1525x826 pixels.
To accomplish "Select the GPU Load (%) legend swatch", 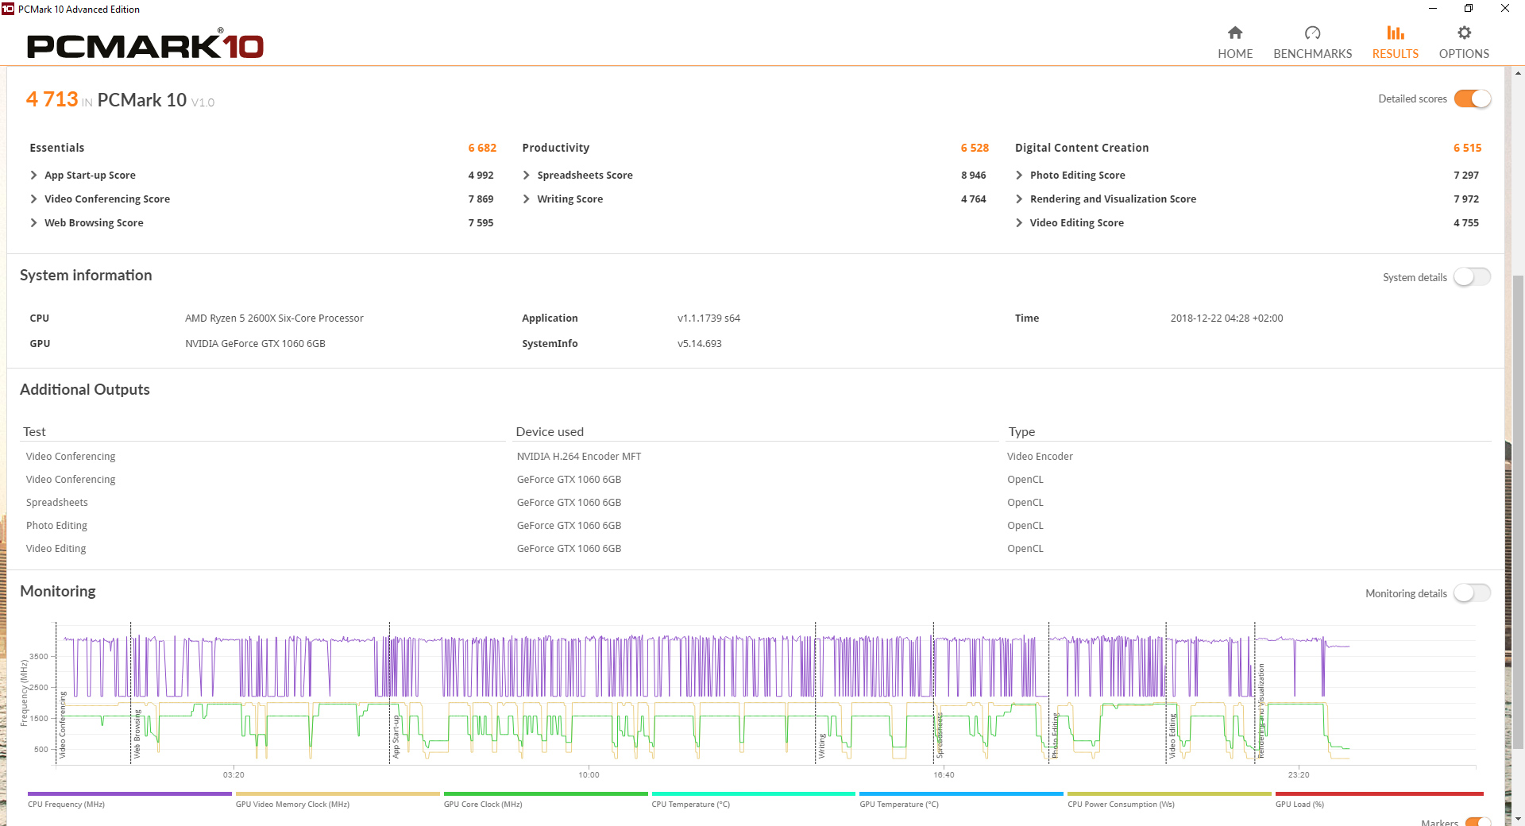I will [1380, 793].
